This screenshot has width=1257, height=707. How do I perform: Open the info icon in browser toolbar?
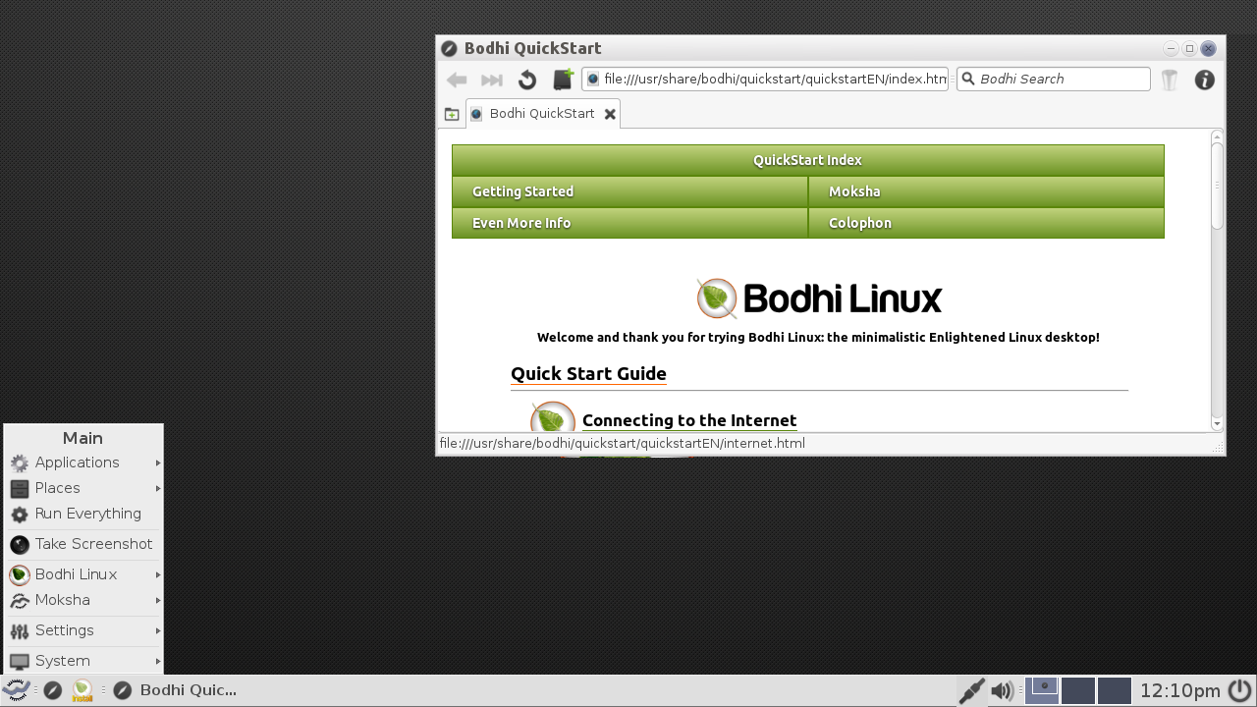pyautogui.click(x=1205, y=80)
